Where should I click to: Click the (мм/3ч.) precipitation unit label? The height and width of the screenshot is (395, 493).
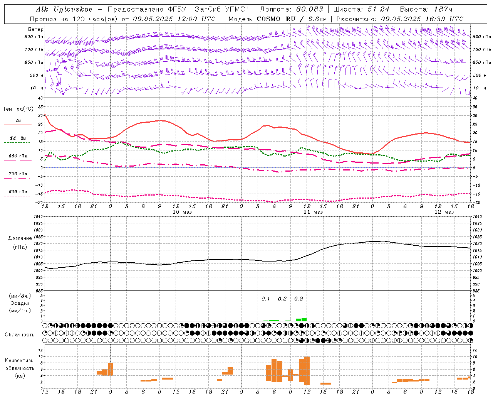(x=20, y=296)
